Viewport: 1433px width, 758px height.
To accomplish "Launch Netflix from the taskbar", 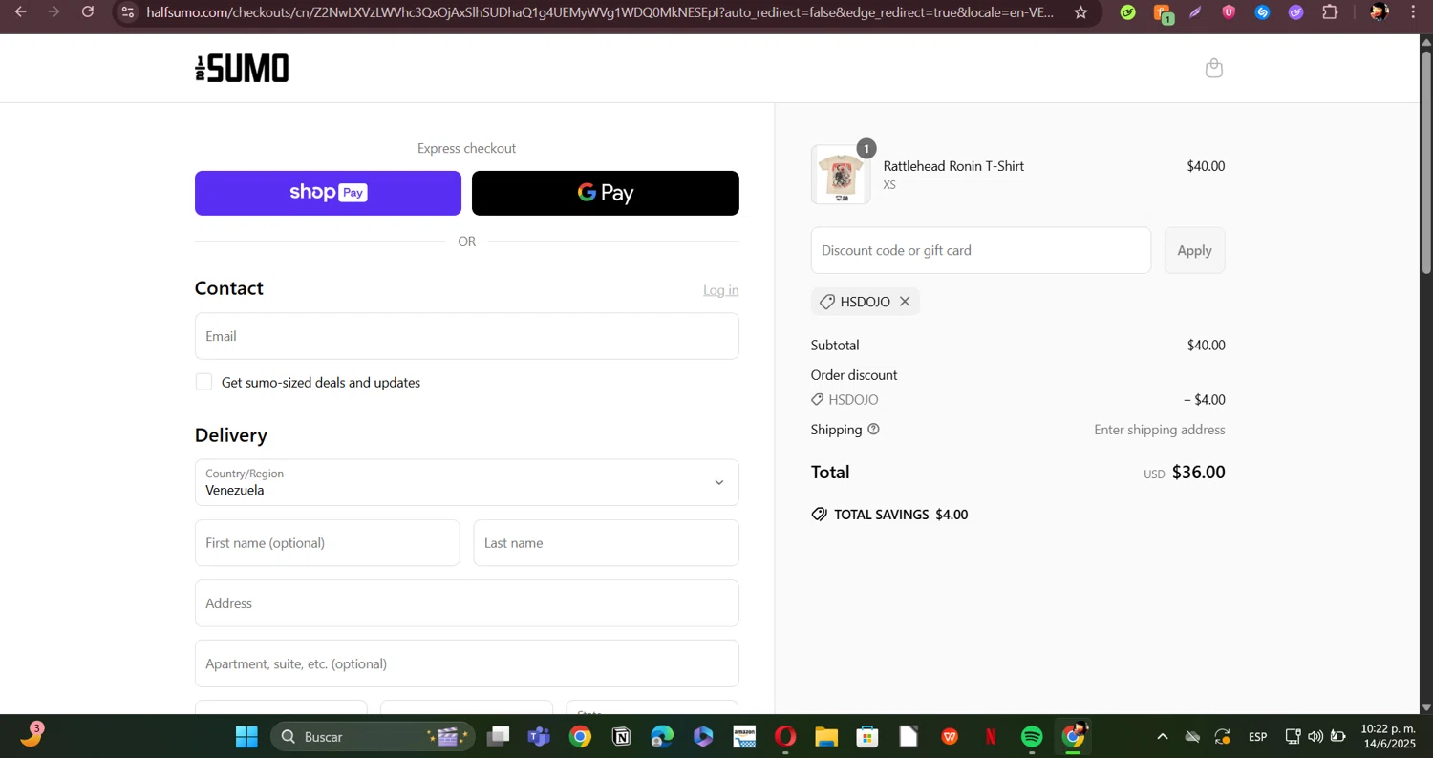I will click(991, 737).
